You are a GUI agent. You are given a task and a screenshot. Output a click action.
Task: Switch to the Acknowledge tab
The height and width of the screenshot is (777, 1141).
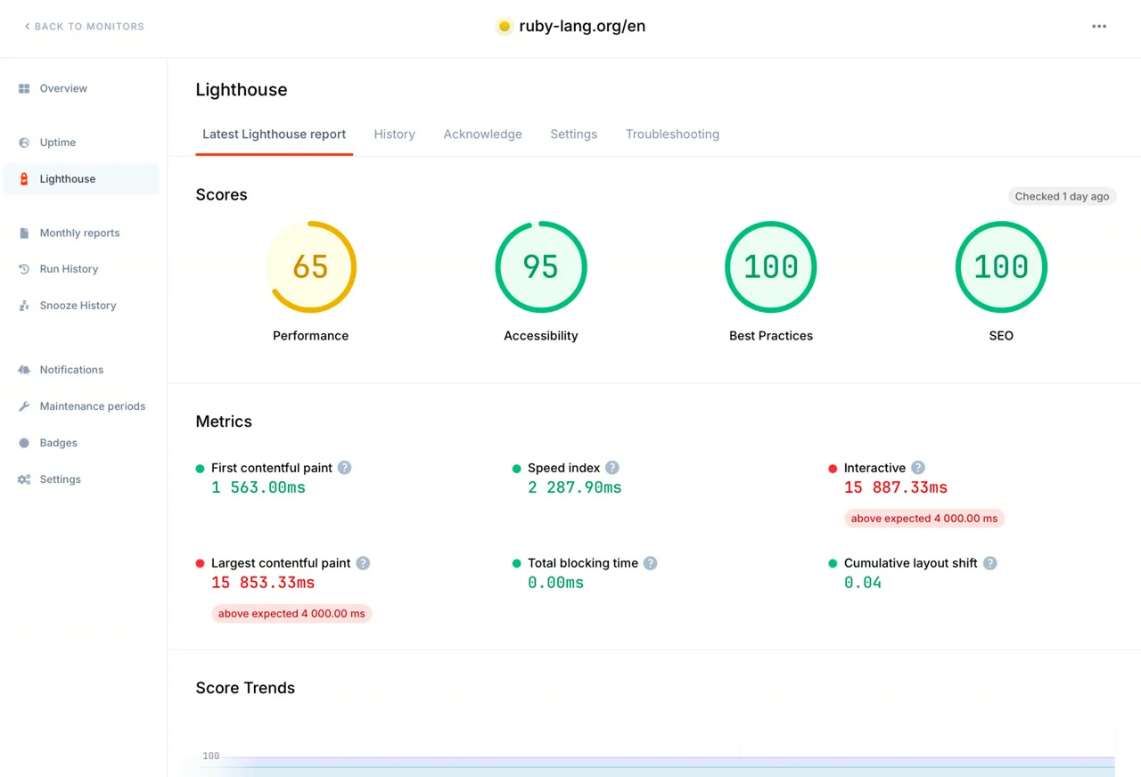point(482,135)
